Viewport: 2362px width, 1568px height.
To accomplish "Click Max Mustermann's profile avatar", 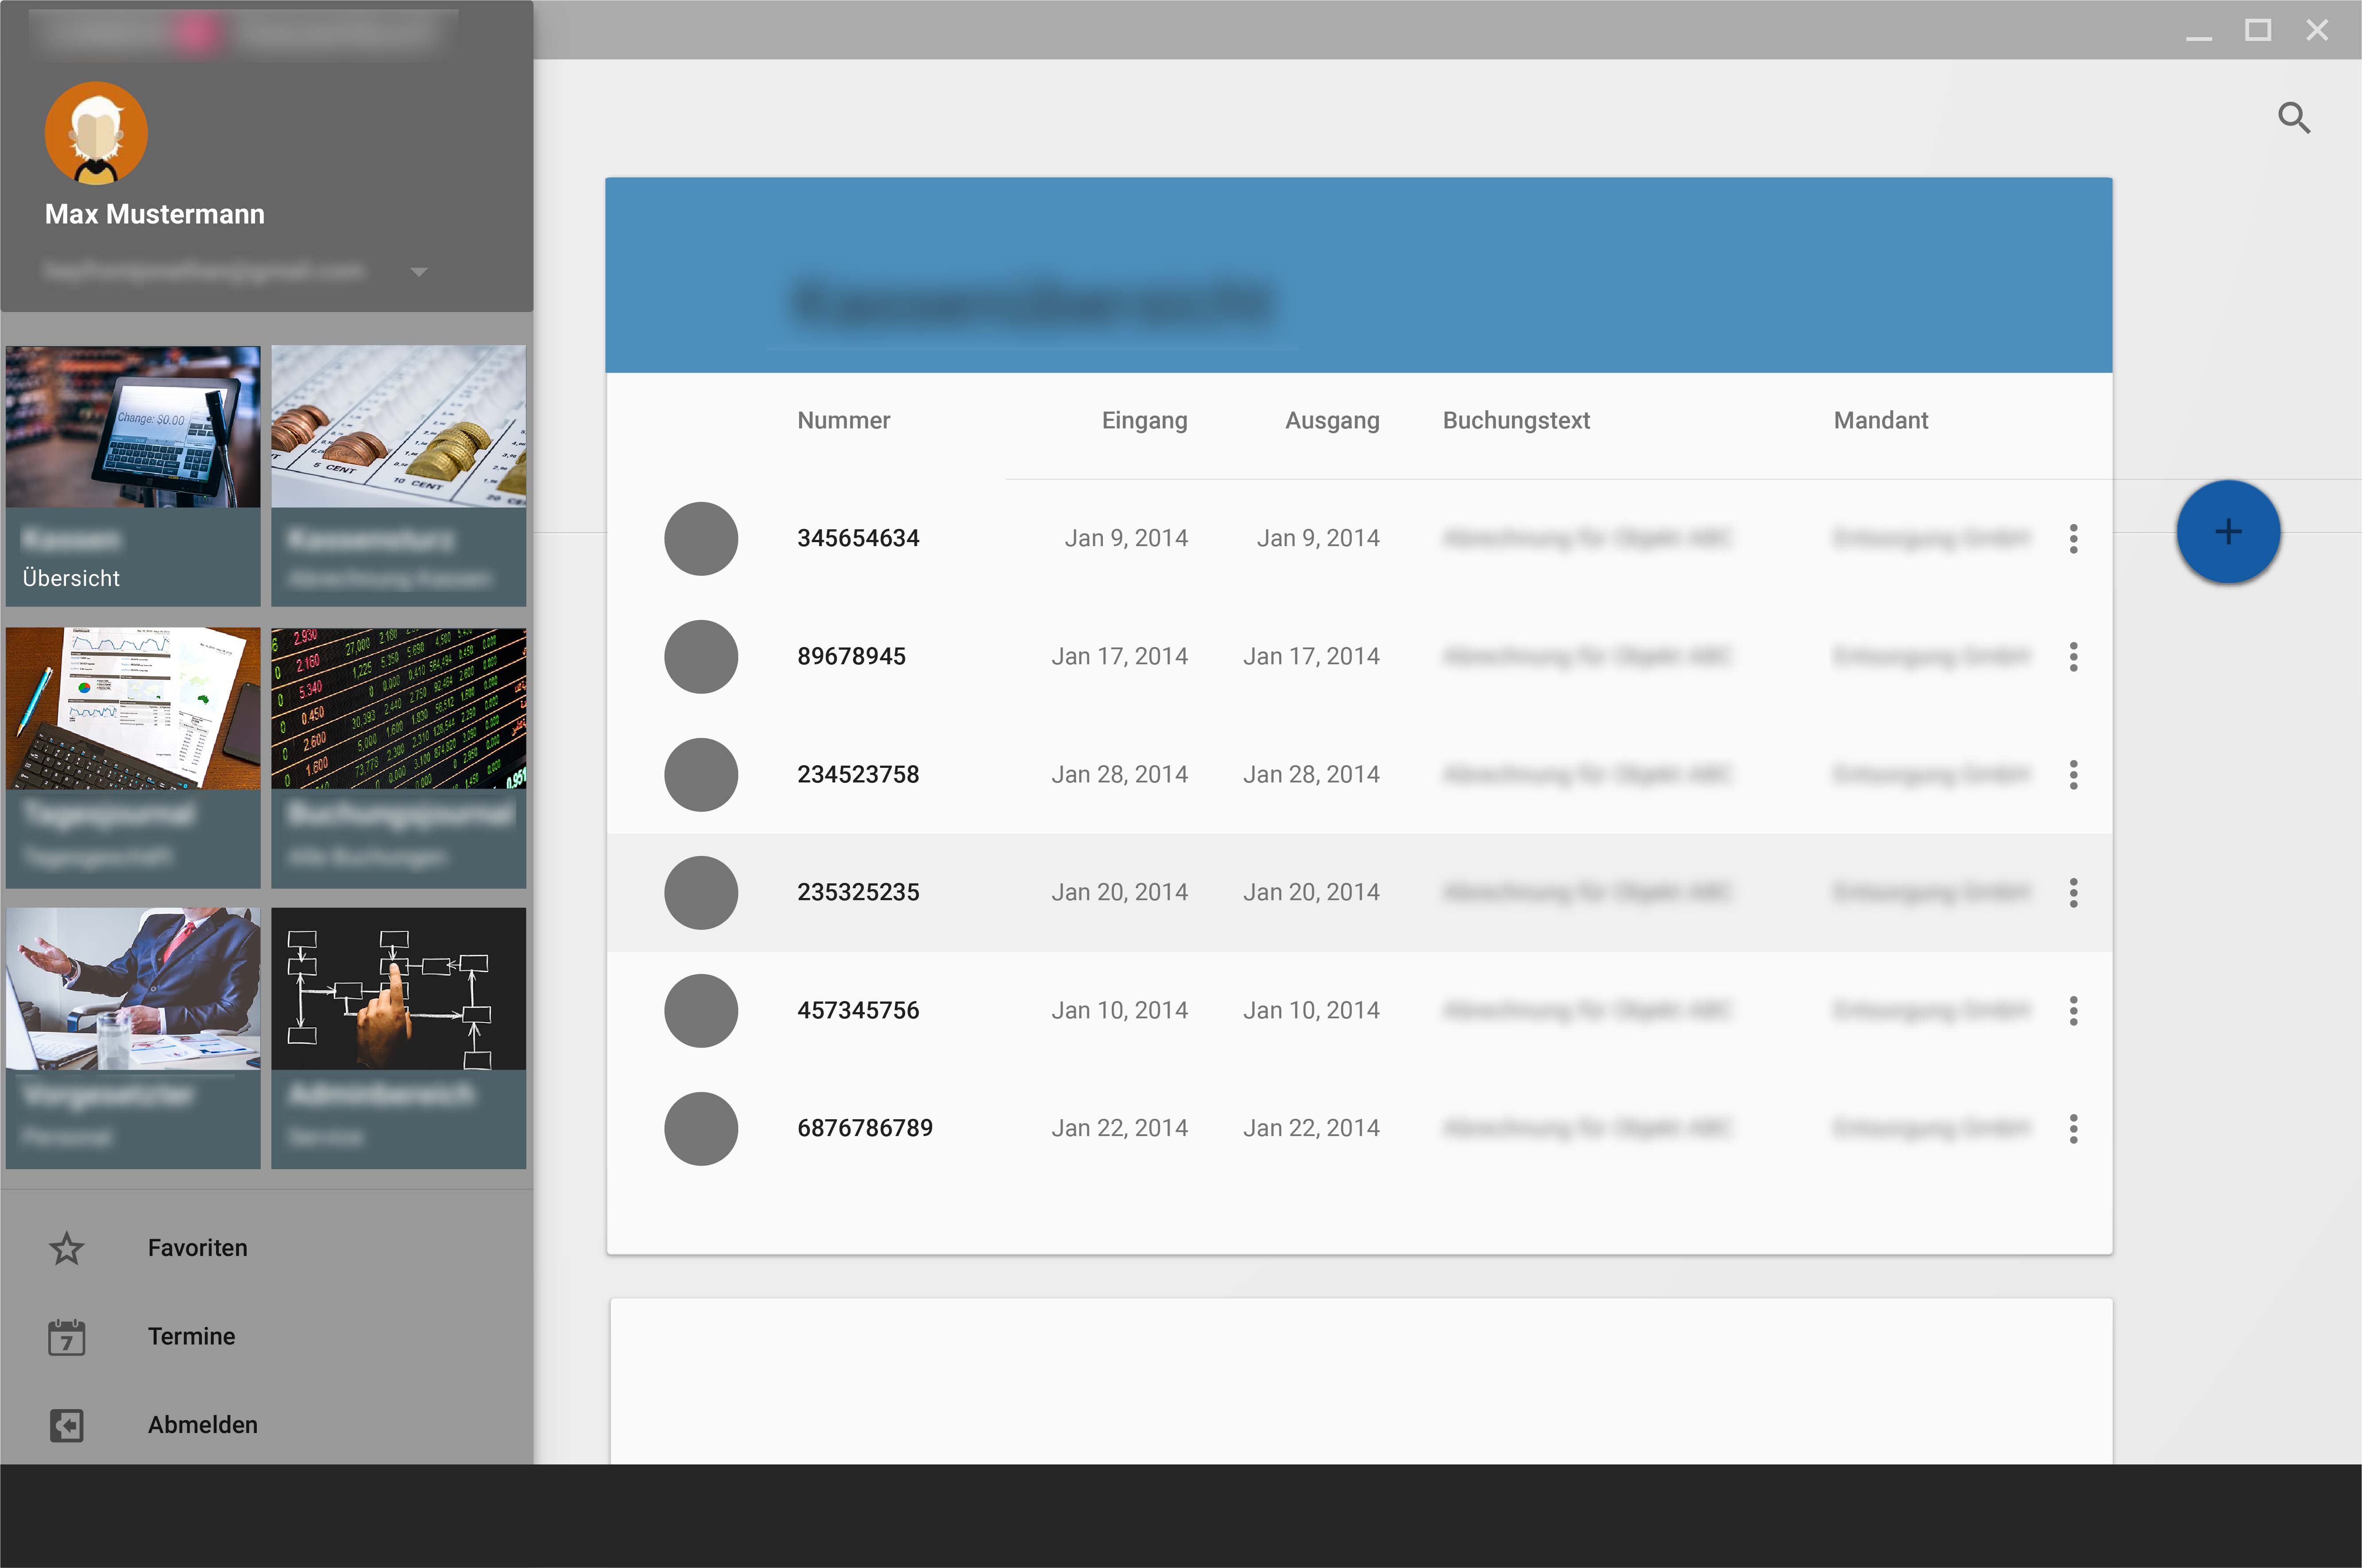I will [x=96, y=133].
